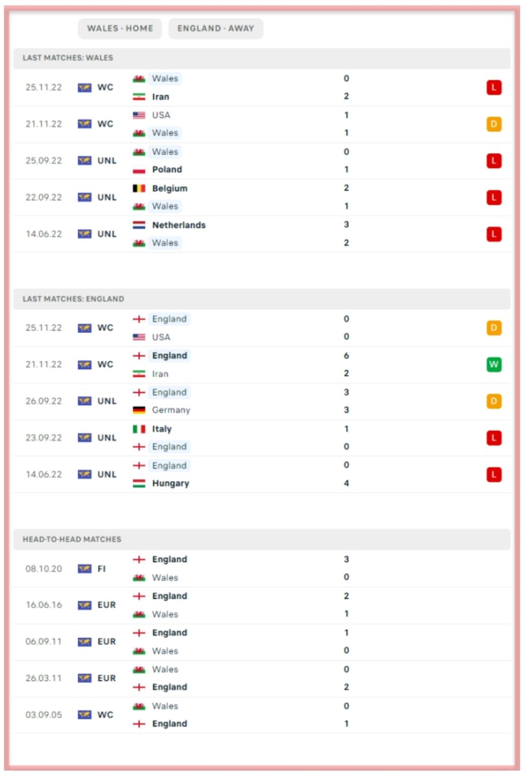
Task: Click the Italy flag icon
Action: click(139, 429)
